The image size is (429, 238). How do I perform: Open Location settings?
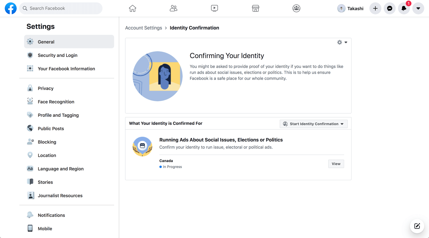(x=69, y=156)
